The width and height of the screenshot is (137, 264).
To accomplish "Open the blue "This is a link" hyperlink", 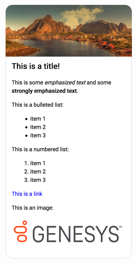I will tap(27, 194).
